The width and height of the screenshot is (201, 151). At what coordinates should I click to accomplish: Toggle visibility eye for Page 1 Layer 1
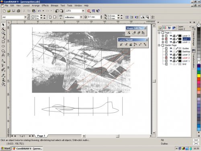171,42
